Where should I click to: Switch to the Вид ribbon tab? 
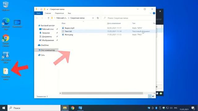click(69, 13)
